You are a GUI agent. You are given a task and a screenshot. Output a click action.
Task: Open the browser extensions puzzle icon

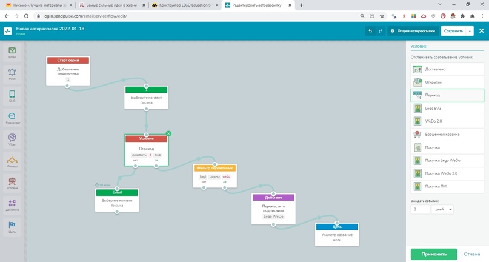coord(463,16)
